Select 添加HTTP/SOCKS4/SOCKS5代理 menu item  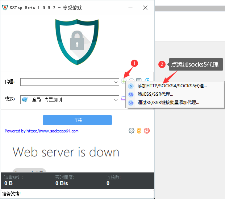172,86
